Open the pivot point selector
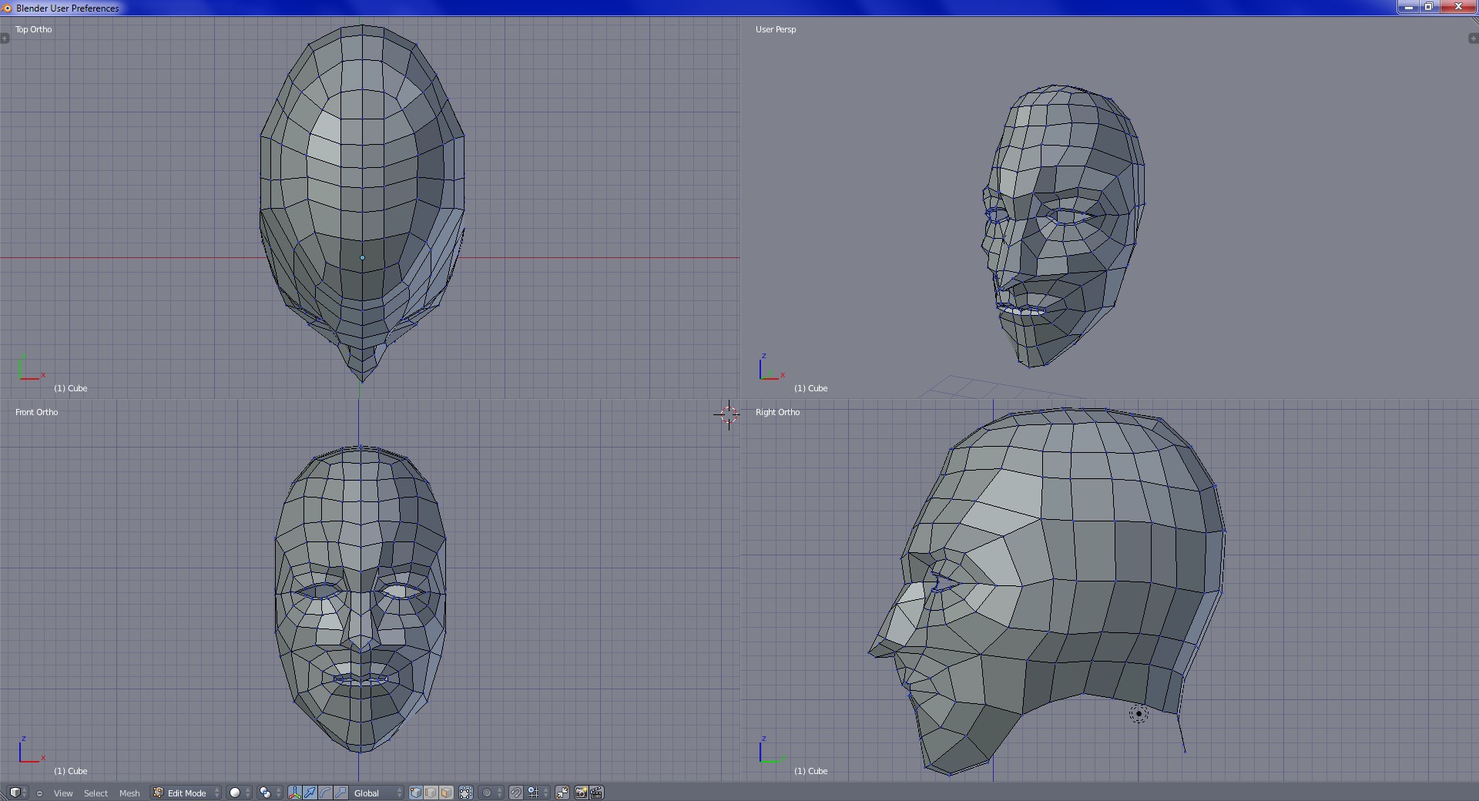This screenshot has width=1479, height=801. (x=270, y=793)
